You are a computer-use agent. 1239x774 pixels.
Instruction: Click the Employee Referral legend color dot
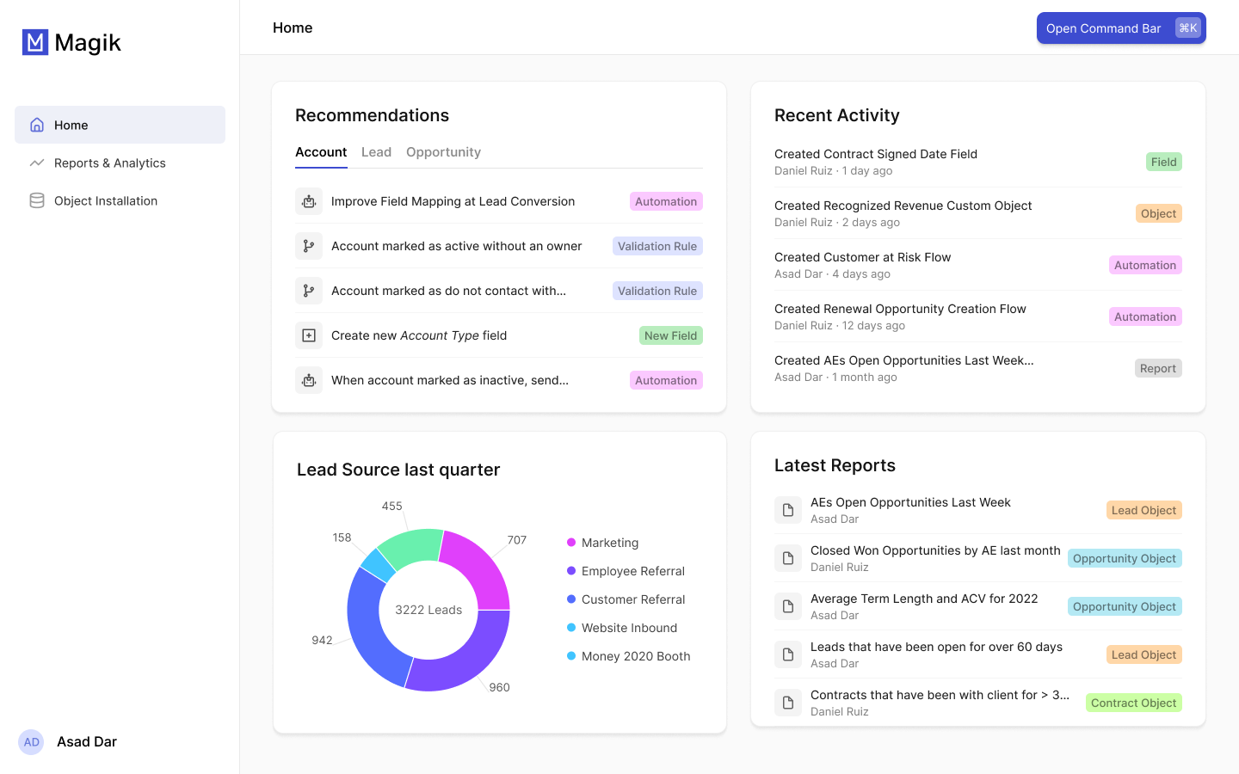(571, 571)
